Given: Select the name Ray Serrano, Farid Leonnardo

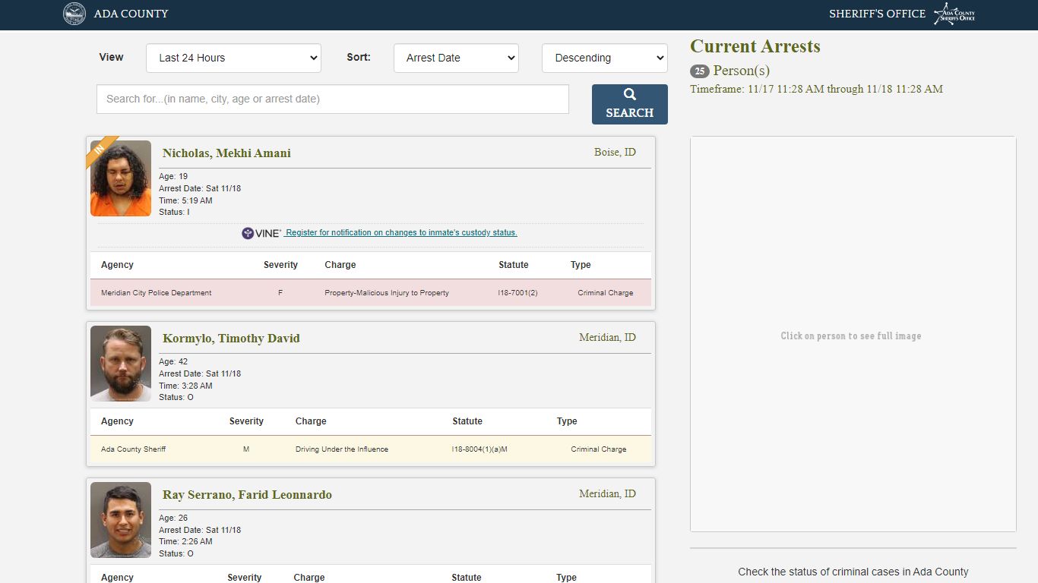Looking at the screenshot, I should coord(247,495).
